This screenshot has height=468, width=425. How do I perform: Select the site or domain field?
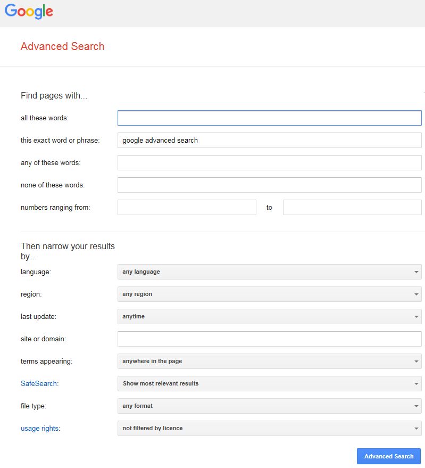[269, 339]
